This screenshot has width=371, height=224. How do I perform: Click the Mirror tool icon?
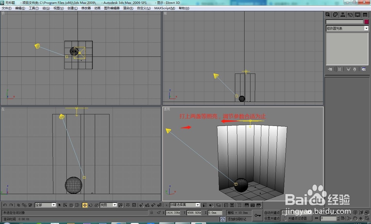coord(205,205)
